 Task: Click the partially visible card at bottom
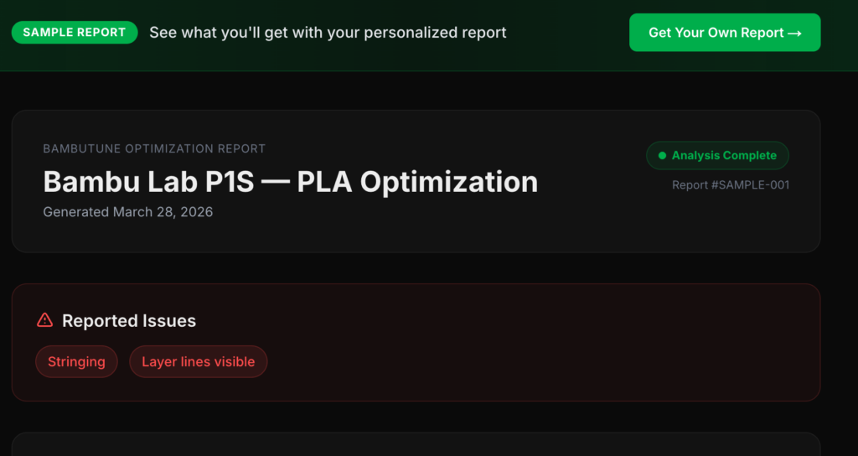point(416,445)
